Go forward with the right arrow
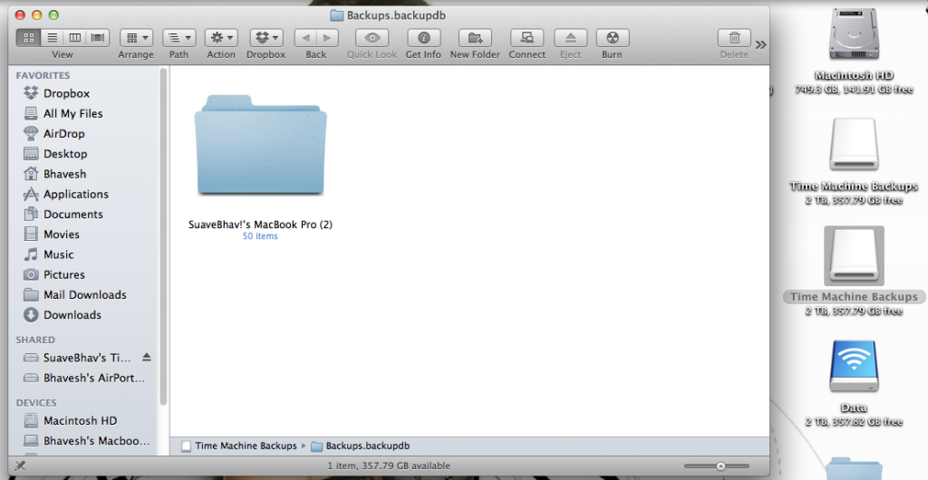This screenshot has height=480, width=928. tap(327, 38)
